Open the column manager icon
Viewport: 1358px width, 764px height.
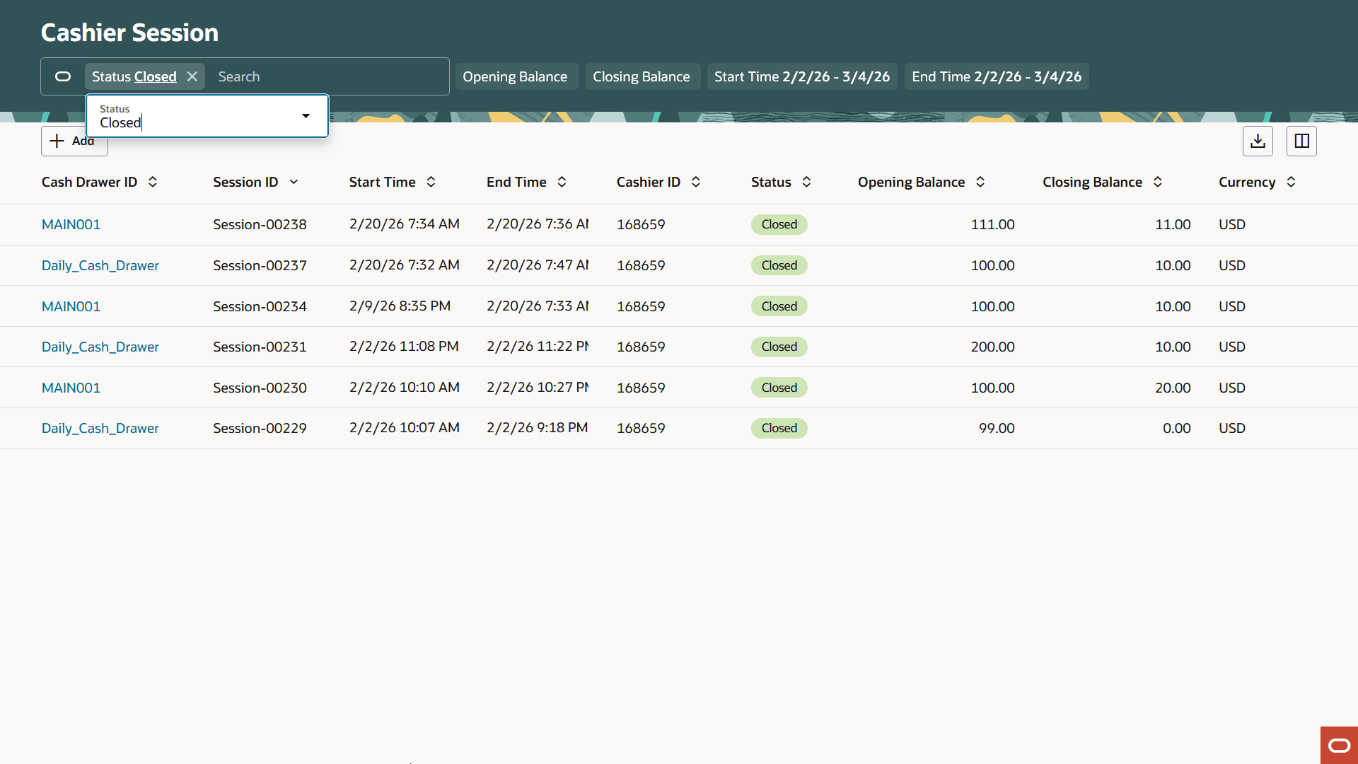1301,141
